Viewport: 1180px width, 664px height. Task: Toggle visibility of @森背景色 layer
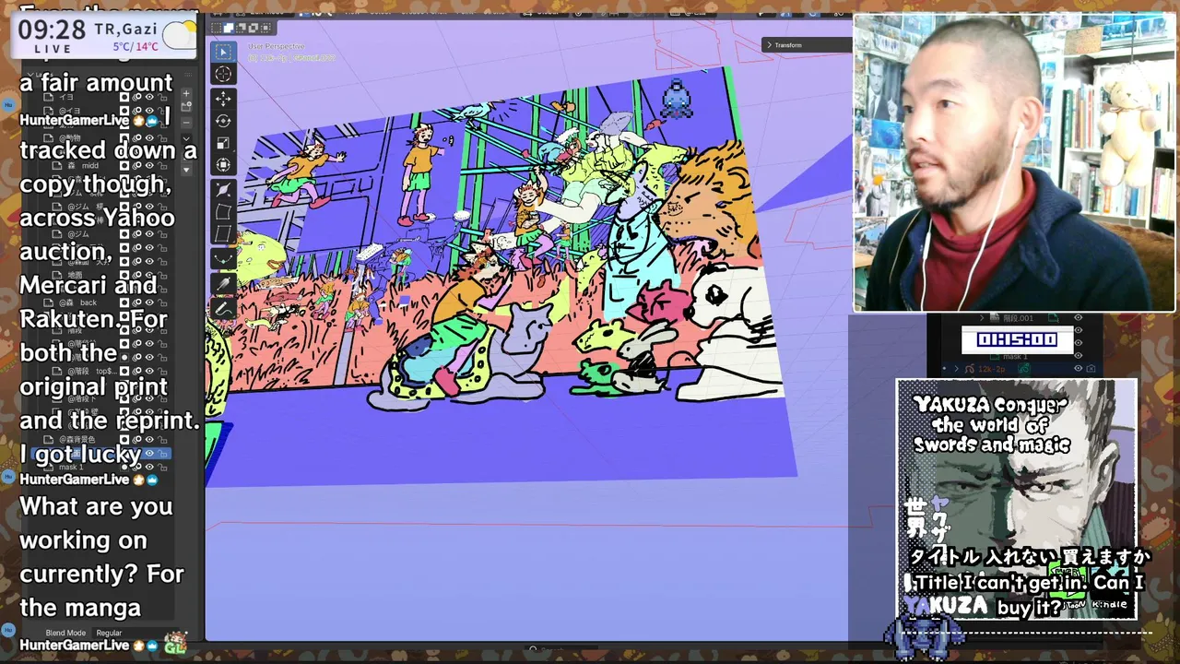(x=148, y=439)
